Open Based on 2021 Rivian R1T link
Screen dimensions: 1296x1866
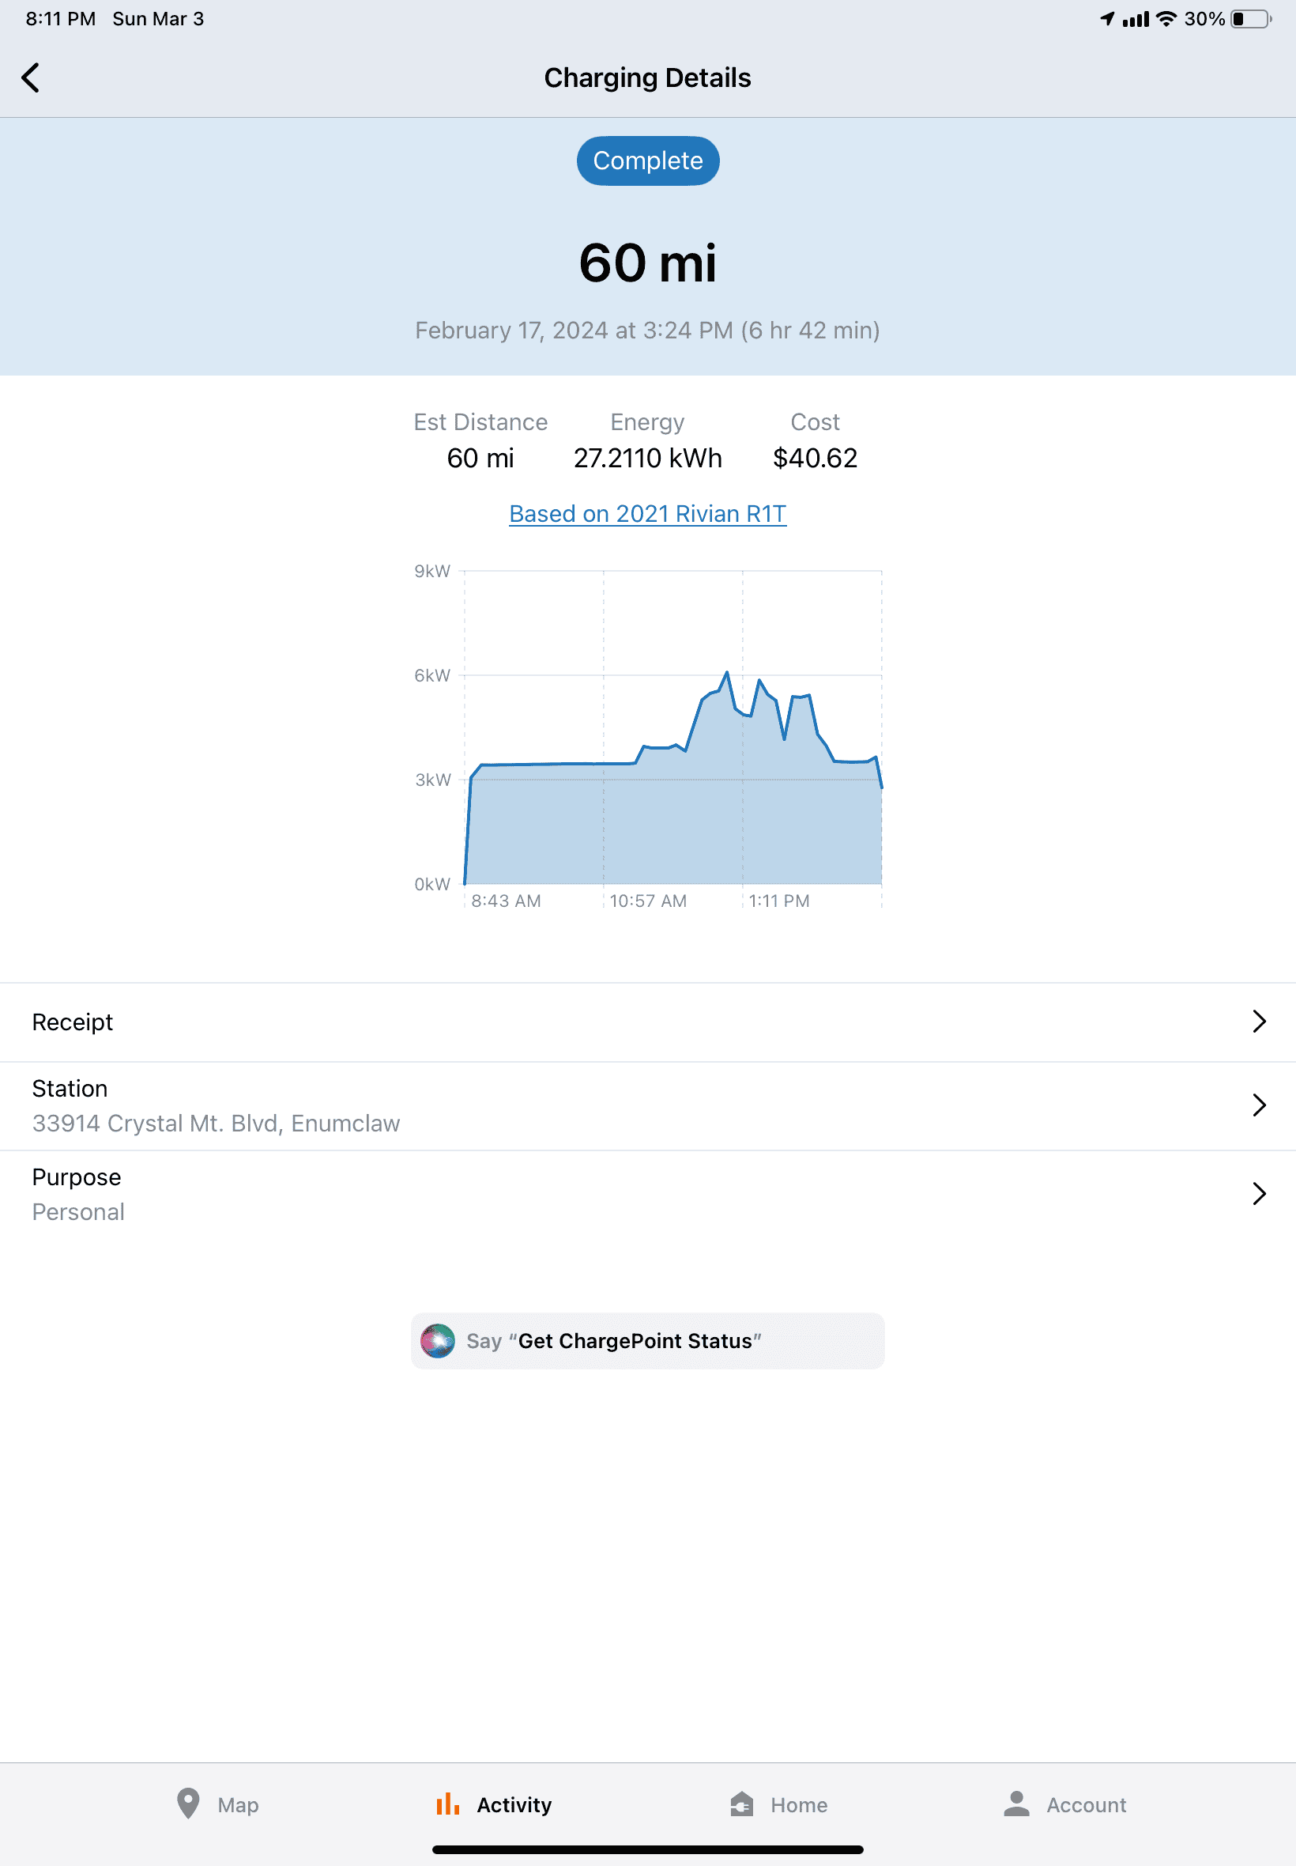pos(648,514)
